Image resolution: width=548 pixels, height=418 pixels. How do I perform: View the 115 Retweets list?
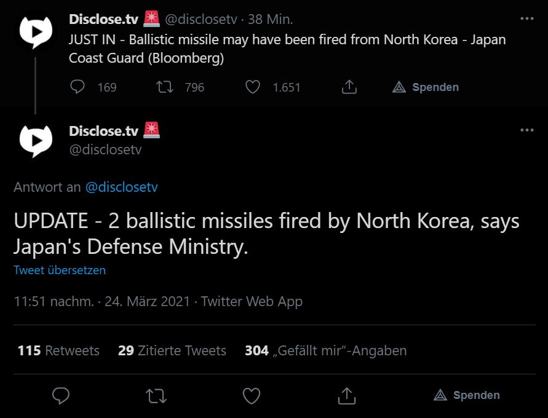tap(58, 350)
